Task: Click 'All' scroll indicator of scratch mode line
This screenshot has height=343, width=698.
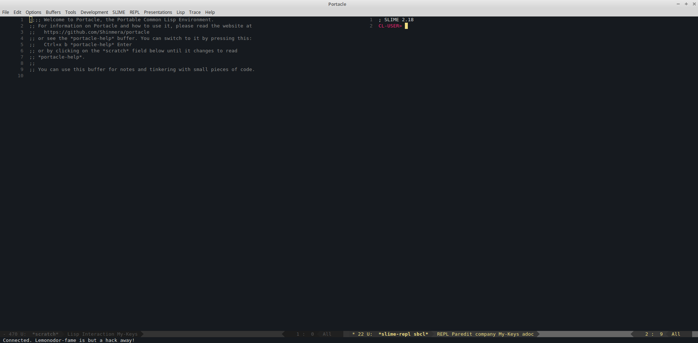Action: pos(327,334)
